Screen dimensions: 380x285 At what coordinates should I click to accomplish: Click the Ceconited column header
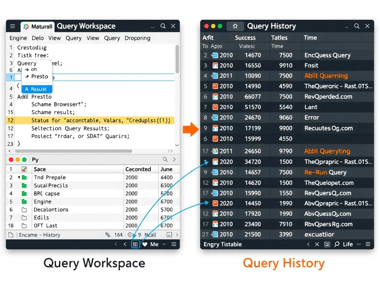pyautogui.click(x=138, y=169)
